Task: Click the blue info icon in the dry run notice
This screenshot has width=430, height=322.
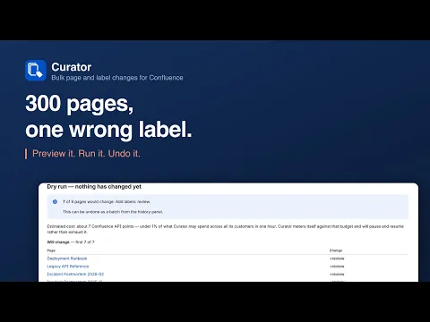Action: (55, 202)
